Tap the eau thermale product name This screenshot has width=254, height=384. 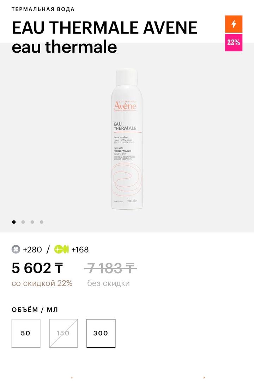click(x=64, y=47)
